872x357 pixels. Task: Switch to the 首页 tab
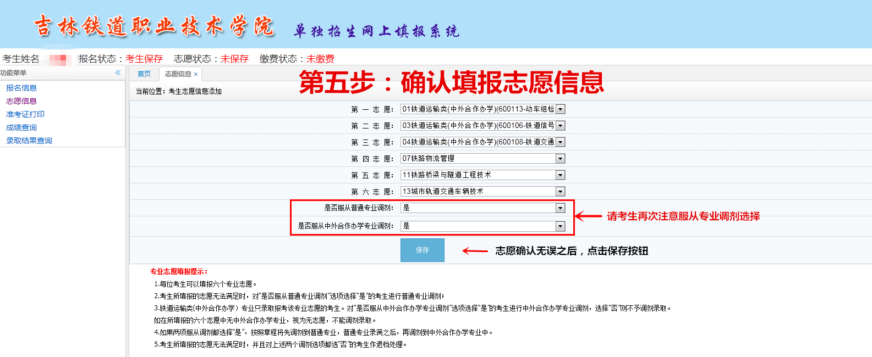[144, 74]
